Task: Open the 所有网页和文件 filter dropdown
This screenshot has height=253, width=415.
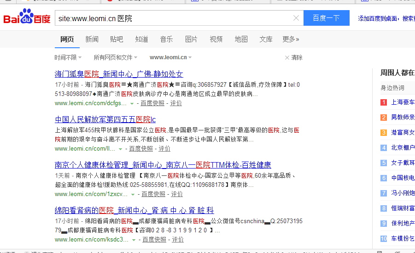Action: [116, 57]
